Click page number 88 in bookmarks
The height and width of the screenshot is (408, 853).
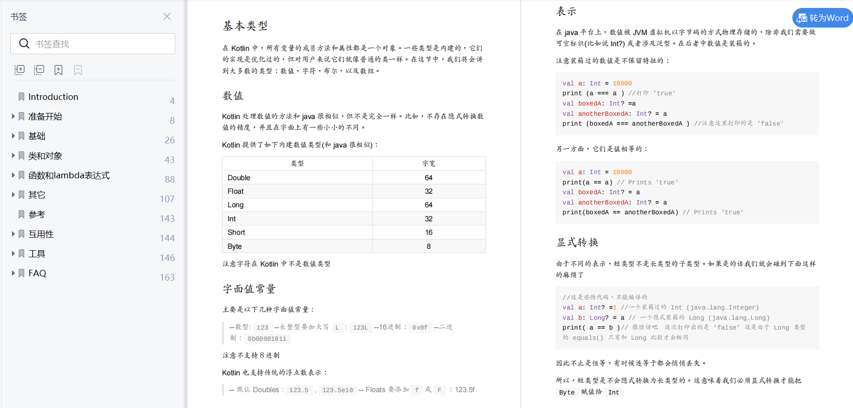(170, 179)
